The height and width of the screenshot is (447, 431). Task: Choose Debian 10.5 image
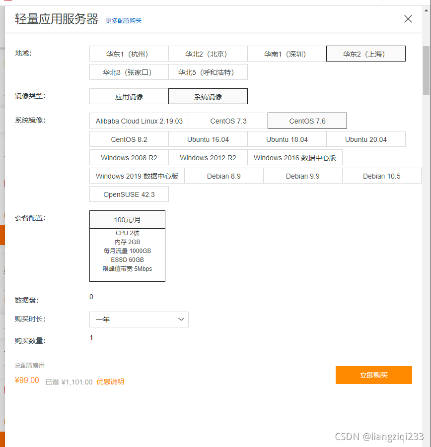click(x=382, y=176)
